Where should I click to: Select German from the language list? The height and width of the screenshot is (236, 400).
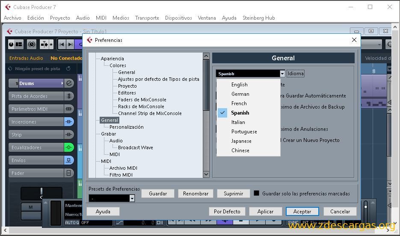[249, 94]
